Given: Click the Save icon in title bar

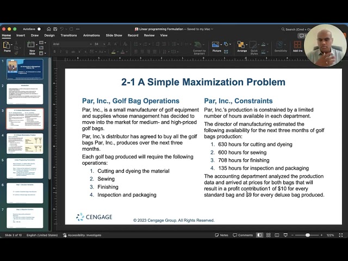Looking at the screenshot, I should pos(55,29).
